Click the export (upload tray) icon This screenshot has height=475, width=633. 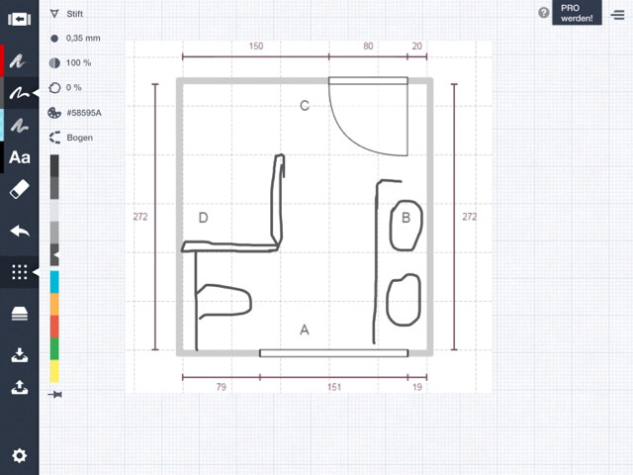point(19,387)
